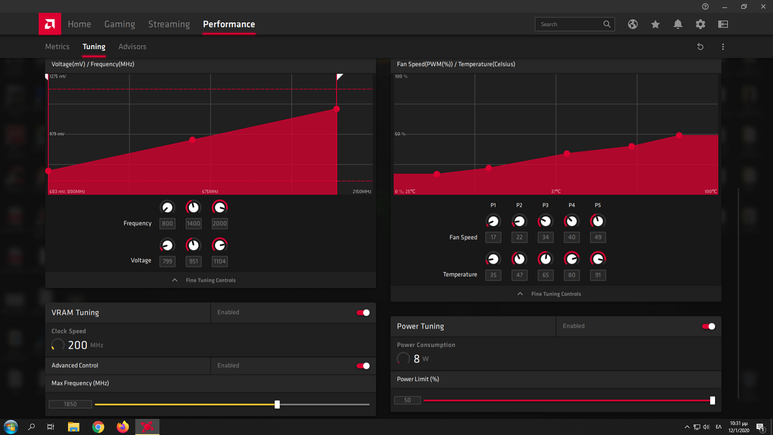The image size is (773, 435).
Task: Collapse Fine Tuning Controls under Temperature
Action: click(556, 294)
